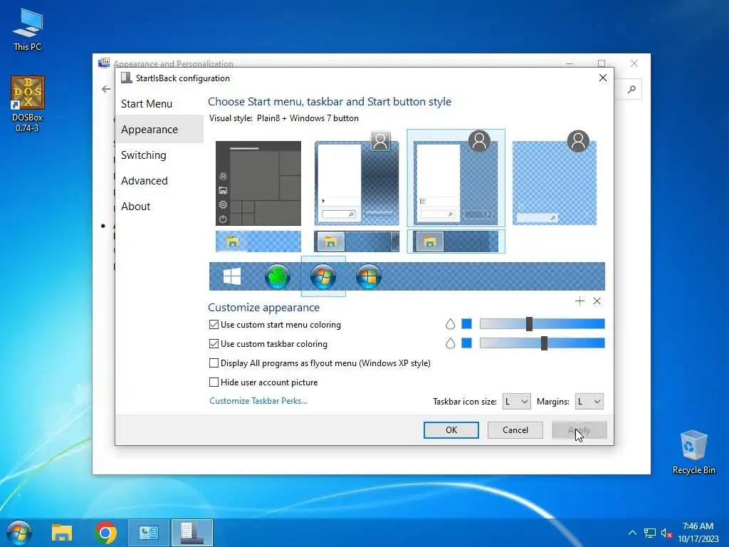Select the Plain8 start menu style thumbnail

pos(456,178)
